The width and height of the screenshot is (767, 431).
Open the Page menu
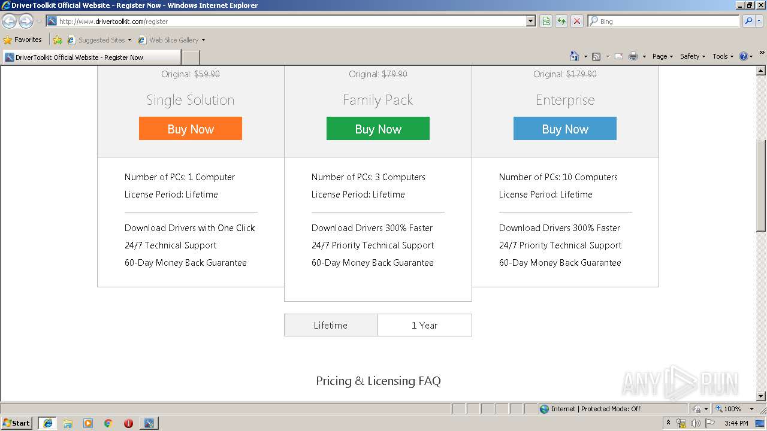point(662,56)
